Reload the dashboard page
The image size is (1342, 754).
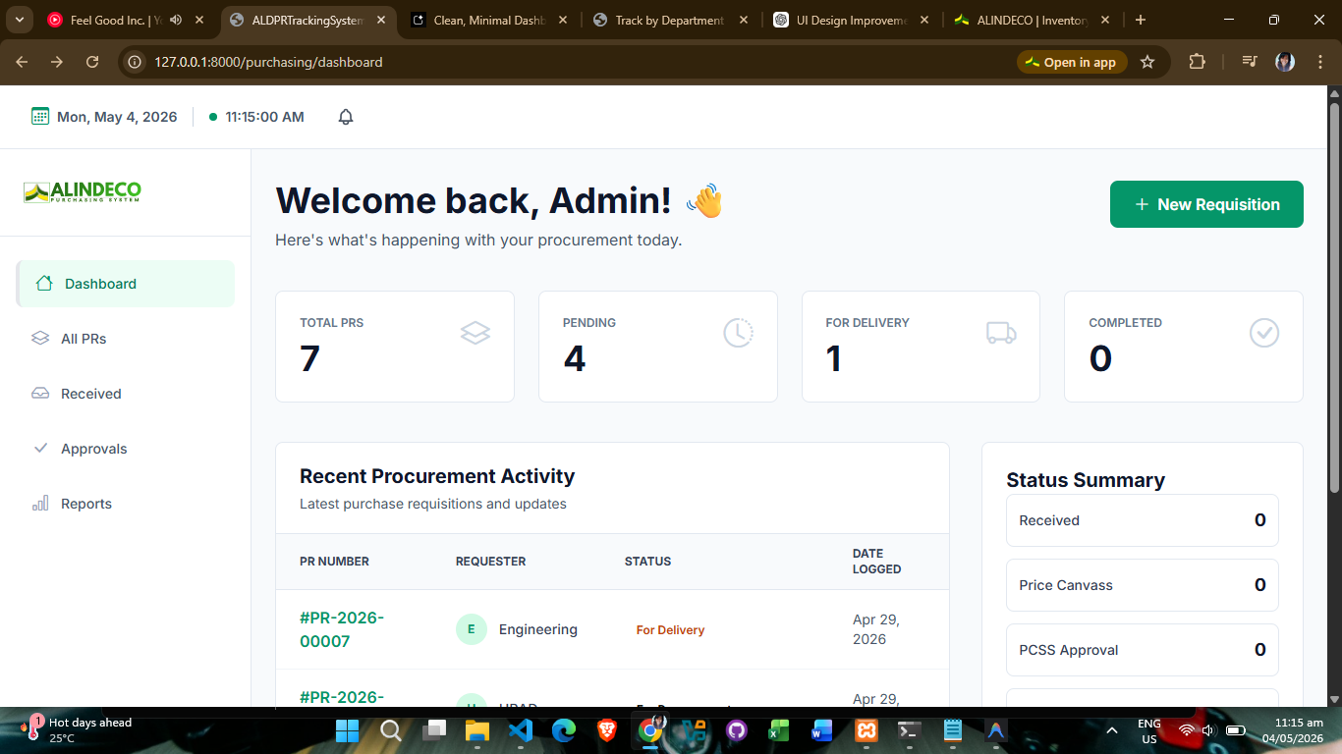click(x=92, y=62)
